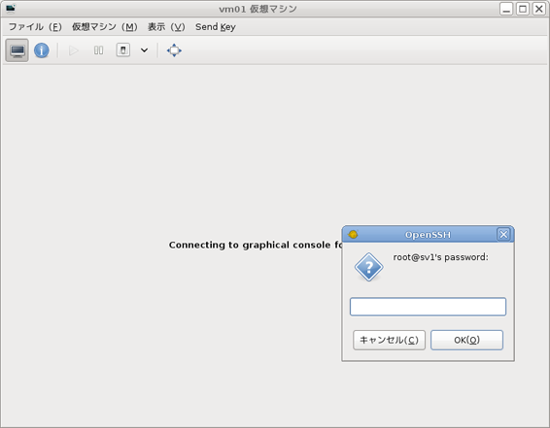
Task: Click the キャンセル(C) button
Action: (x=389, y=340)
